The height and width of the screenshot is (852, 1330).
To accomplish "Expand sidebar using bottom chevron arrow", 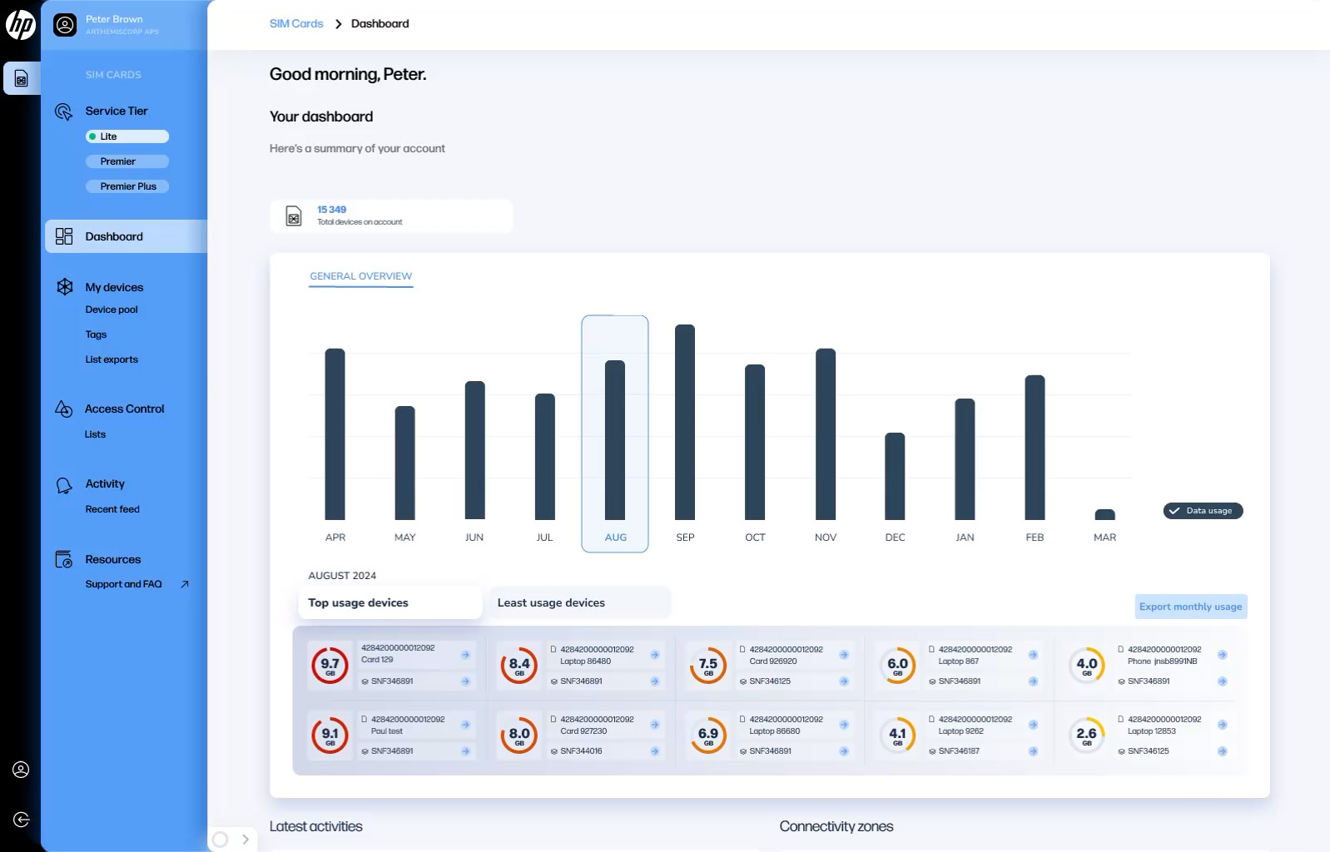I will coord(246,840).
